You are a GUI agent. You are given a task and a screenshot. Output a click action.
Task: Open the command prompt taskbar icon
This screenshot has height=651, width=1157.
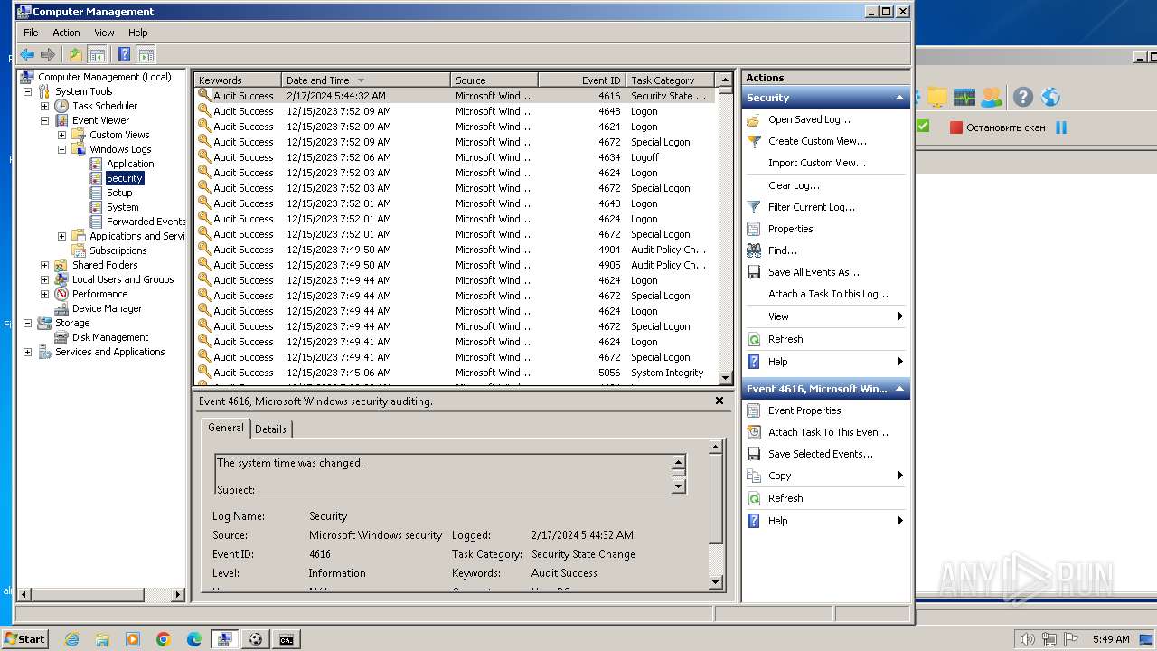pyautogui.click(x=286, y=639)
